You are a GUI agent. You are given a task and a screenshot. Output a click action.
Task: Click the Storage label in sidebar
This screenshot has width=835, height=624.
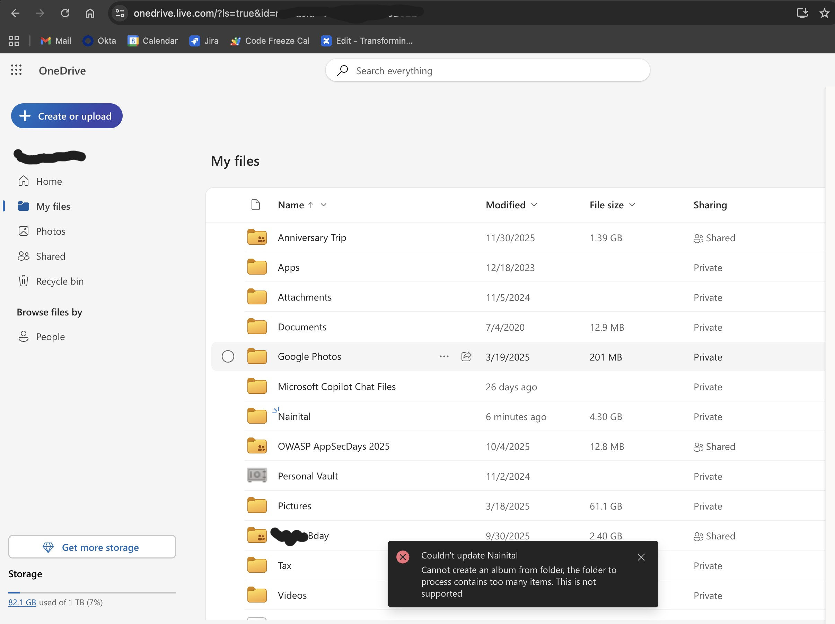(25, 574)
